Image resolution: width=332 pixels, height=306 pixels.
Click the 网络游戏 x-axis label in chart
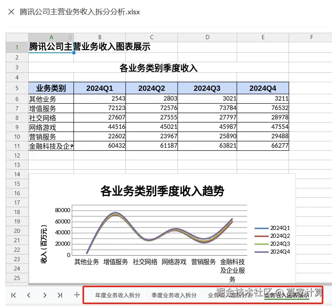pos(174,262)
